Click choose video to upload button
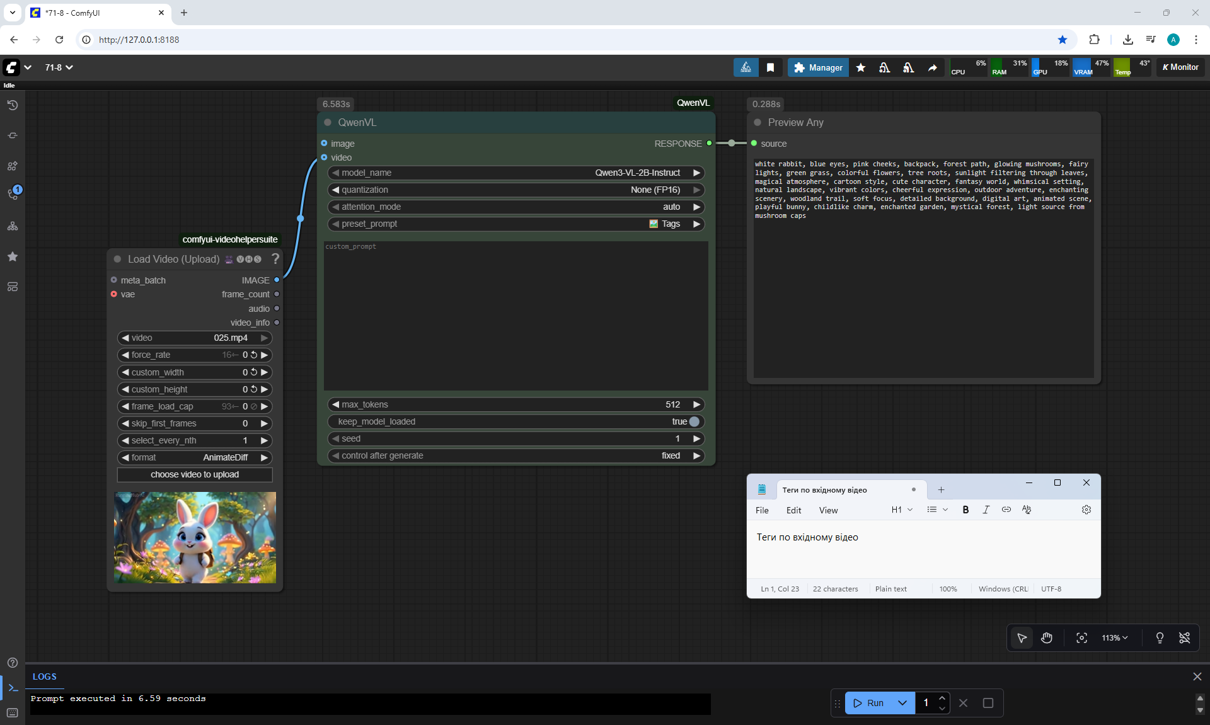This screenshot has height=725, width=1210. click(x=195, y=474)
